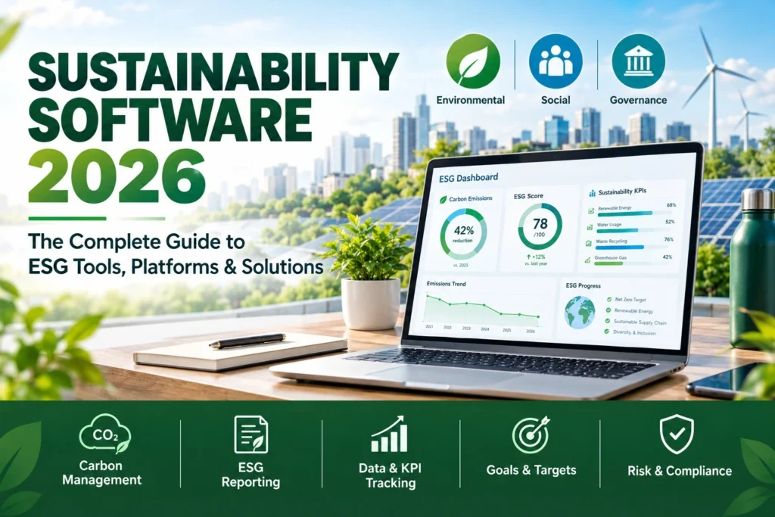775x517 pixels.
Task: Toggle the Sustainable Supply Chain checkmark
Action: [608, 321]
